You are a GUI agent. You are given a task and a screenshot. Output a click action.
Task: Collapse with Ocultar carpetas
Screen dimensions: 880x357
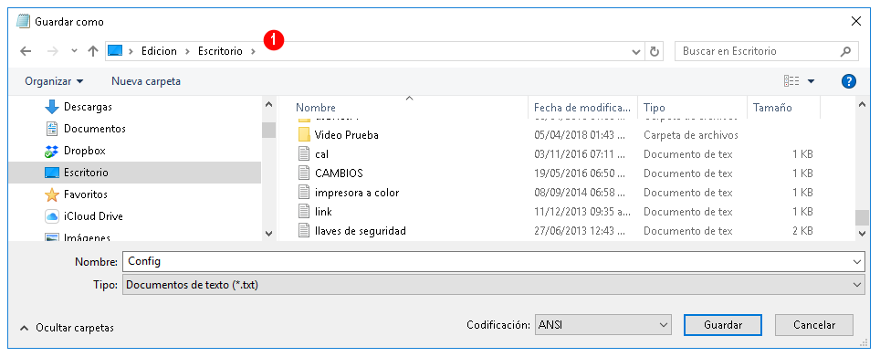coord(67,327)
